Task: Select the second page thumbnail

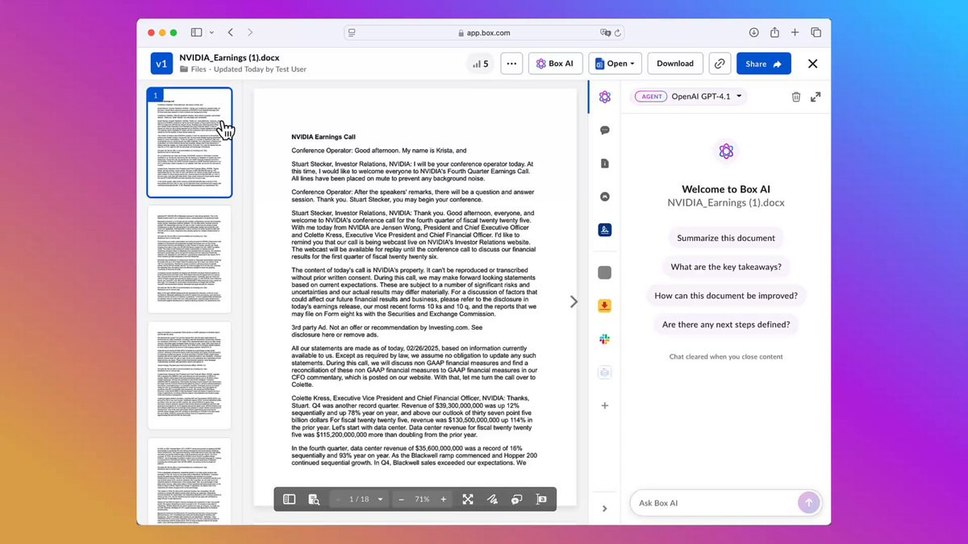Action: pos(190,259)
